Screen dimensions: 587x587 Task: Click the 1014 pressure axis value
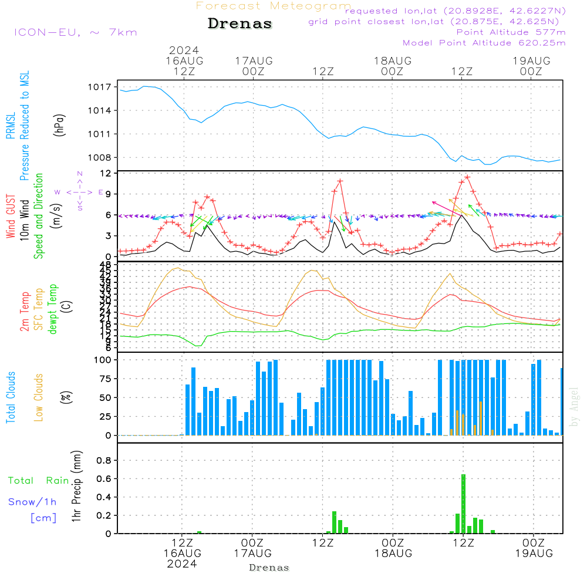coord(100,110)
